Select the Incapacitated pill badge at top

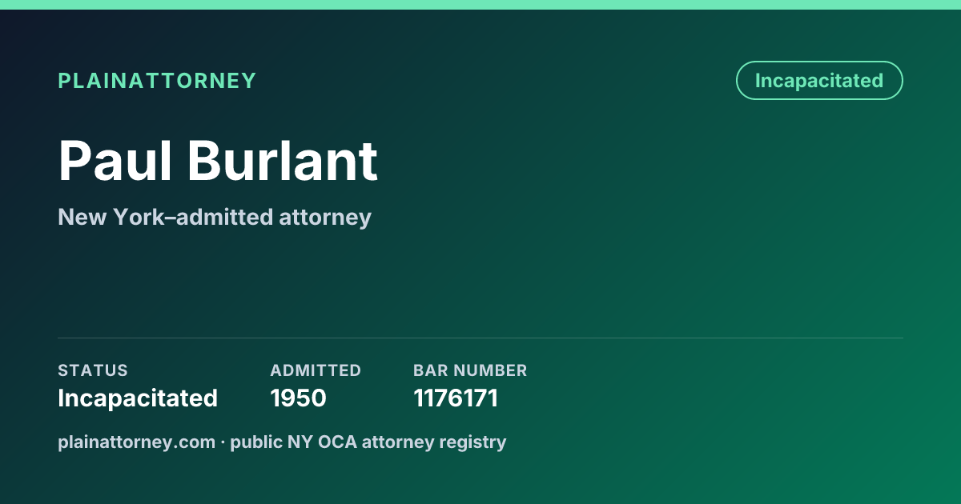click(819, 81)
